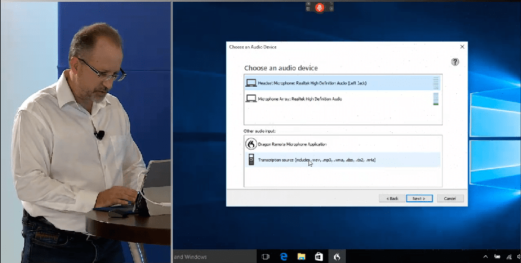Click audio level meter for Microphone Array
The height and width of the screenshot is (263, 521).
click(x=435, y=99)
